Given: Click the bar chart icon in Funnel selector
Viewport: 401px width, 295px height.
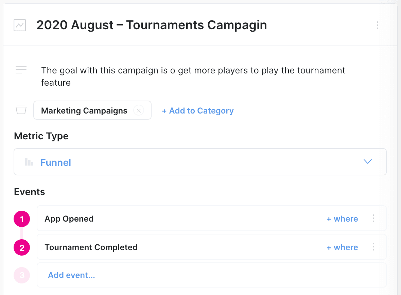Looking at the screenshot, I should (x=29, y=162).
